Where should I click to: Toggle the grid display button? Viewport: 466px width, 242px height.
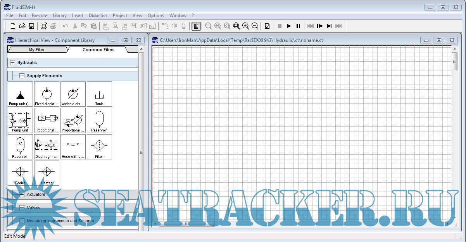tap(196, 26)
